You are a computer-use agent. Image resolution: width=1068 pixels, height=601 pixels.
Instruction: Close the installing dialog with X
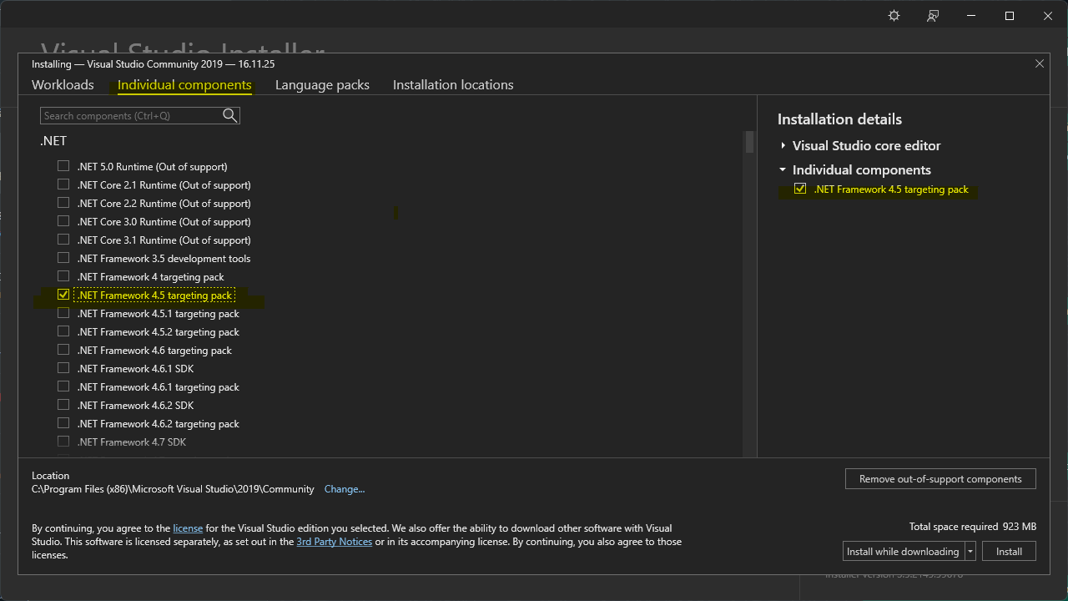click(1040, 63)
